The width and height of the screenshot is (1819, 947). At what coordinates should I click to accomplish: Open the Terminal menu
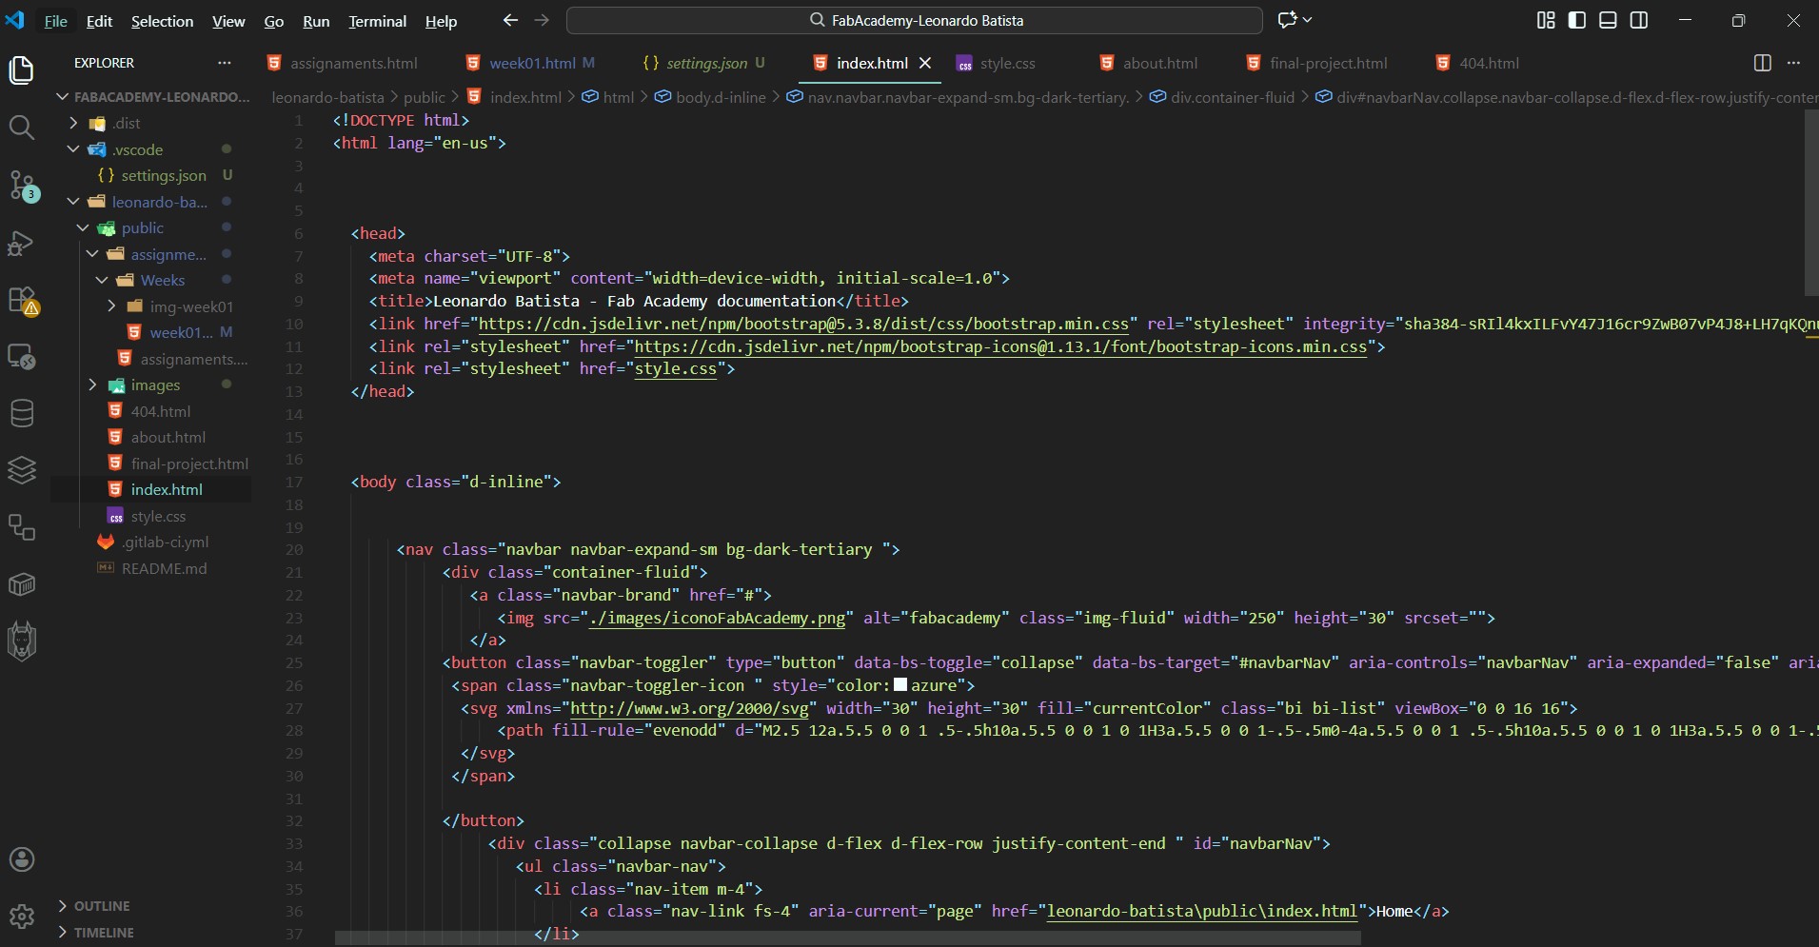(x=377, y=21)
